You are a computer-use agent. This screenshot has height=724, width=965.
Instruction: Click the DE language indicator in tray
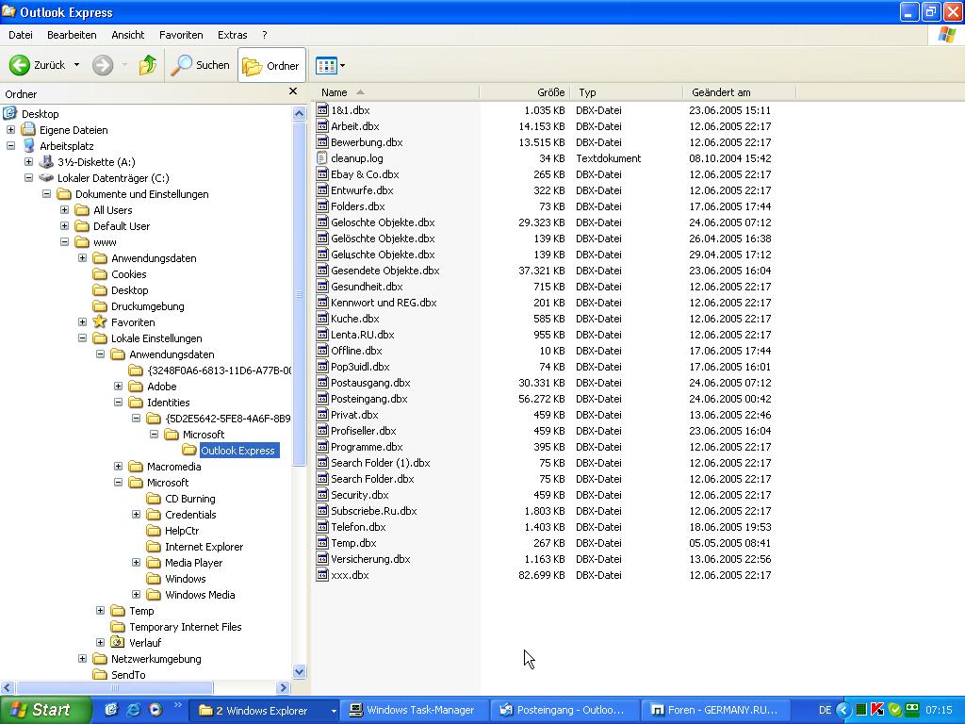click(x=825, y=710)
